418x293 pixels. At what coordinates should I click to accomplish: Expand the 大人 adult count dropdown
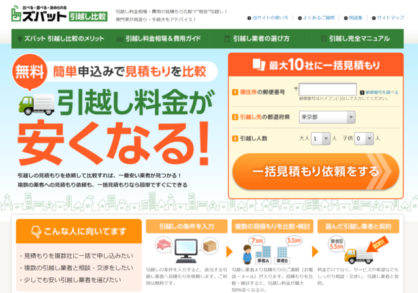320,138
